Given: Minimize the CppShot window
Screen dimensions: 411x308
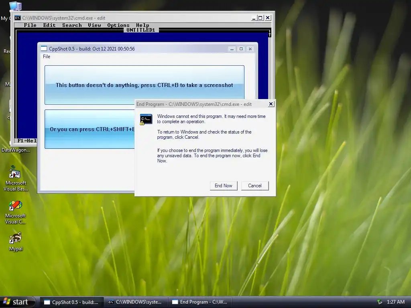Looking at the screenshot, I should tap(232, 49).
